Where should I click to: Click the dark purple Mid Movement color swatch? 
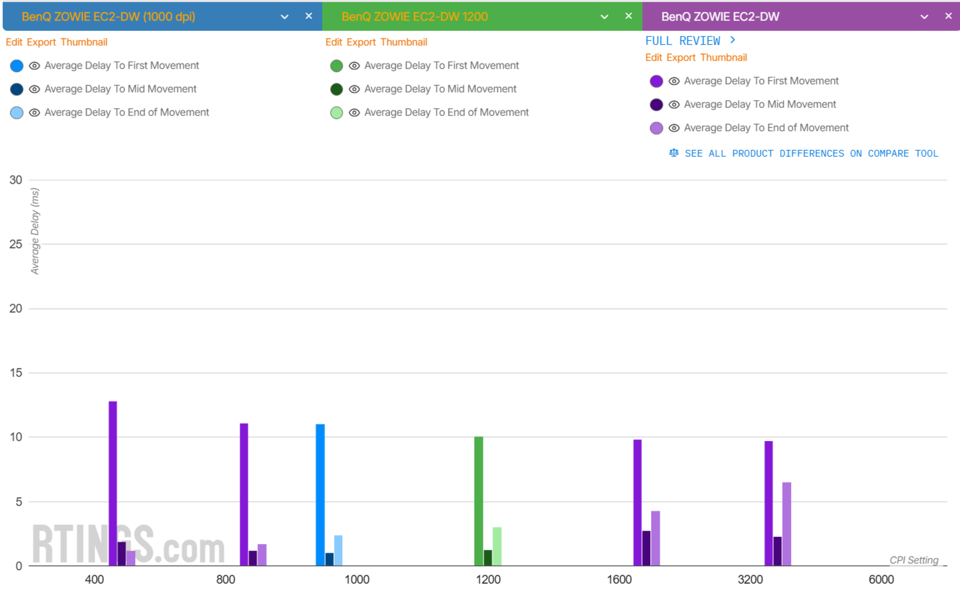(x=656, y=104)
